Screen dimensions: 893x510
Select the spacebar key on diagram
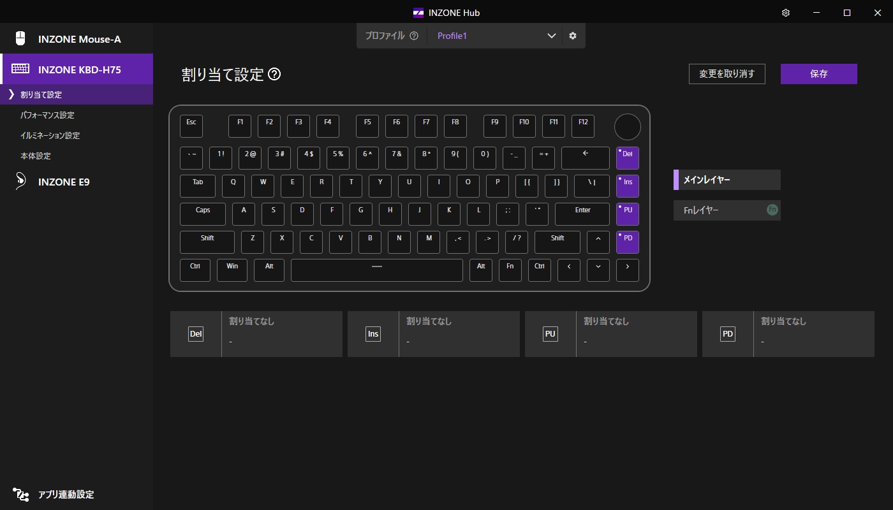[377, 270]
